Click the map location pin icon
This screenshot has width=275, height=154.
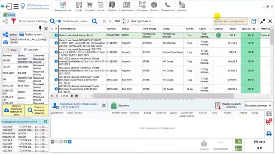tap(23, 6)
